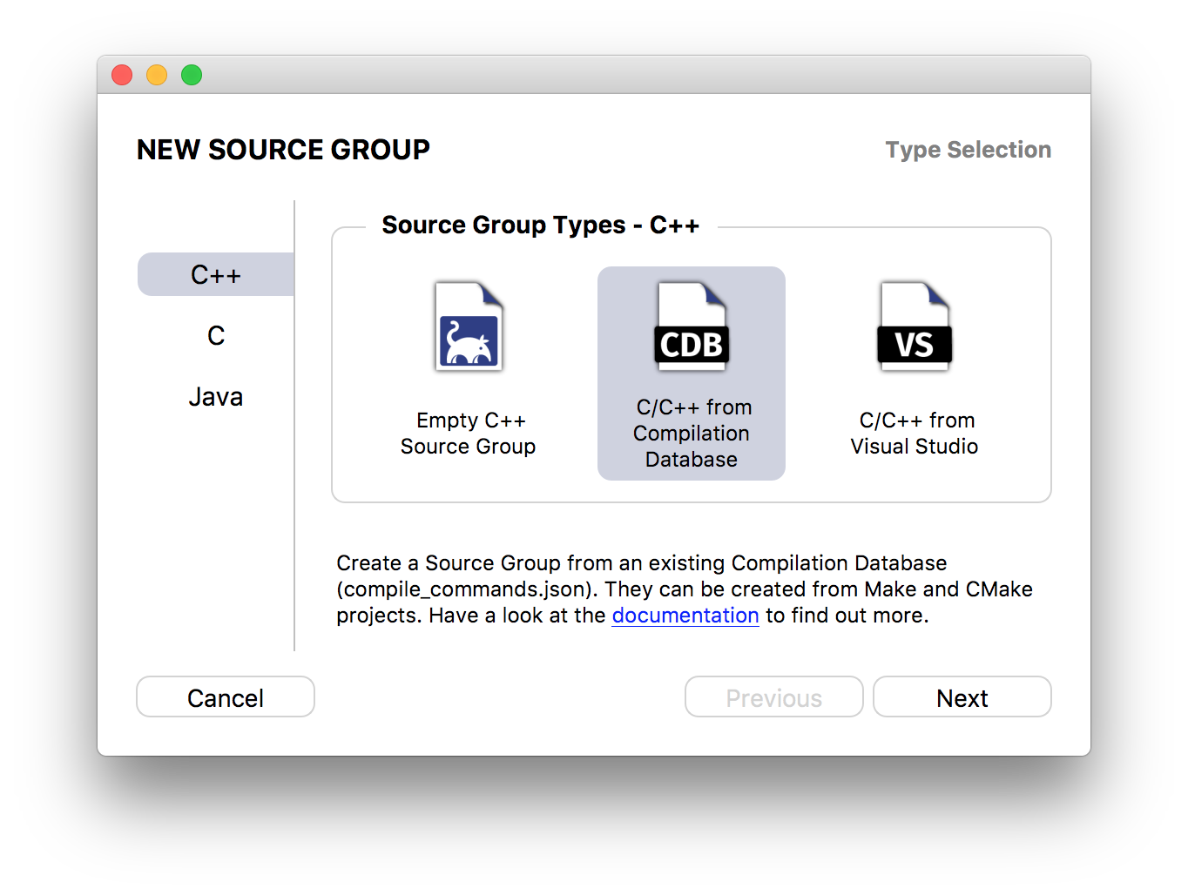Select the Empty C++ Source Group file icon
The height and width of the screenshot is (895, 1188).
pos(469,326)
